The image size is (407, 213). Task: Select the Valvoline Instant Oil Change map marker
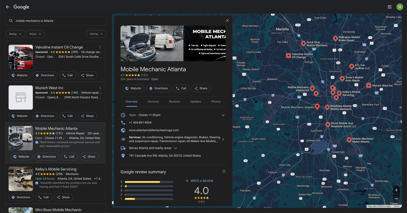288,55
